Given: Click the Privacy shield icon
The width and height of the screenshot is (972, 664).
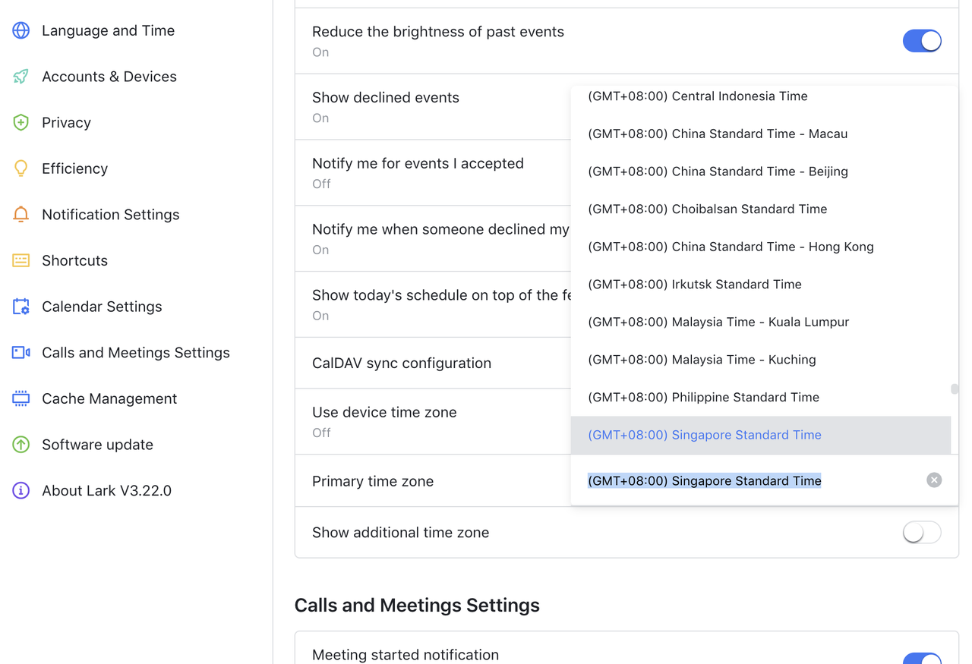Looking at the screenshot, I should (x=21, y=122).
